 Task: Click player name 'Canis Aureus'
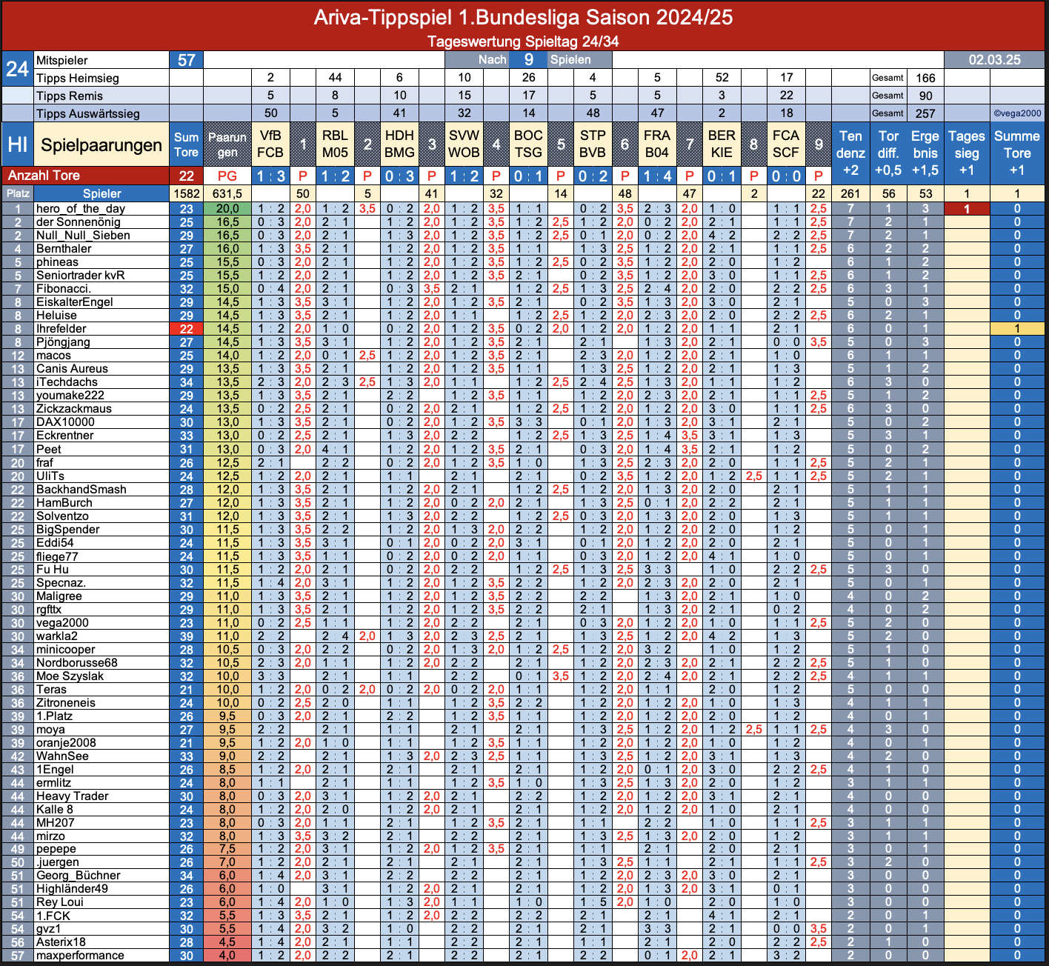[72, 369]
